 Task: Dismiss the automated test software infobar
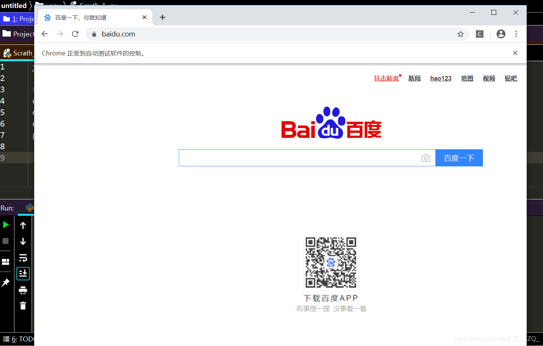pos(515,53)
